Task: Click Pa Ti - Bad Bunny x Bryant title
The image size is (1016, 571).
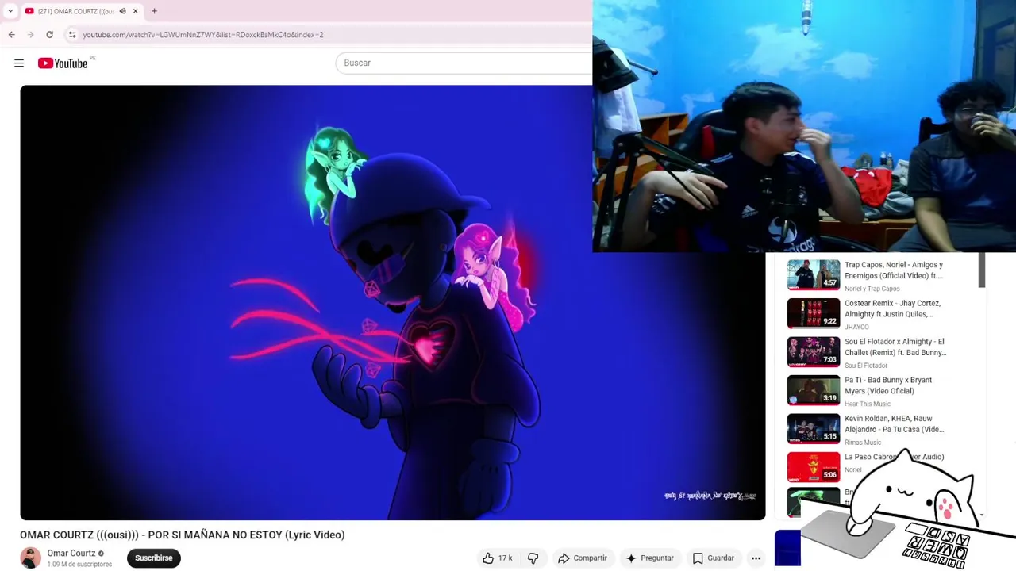Action: click(x=888, y=385)
